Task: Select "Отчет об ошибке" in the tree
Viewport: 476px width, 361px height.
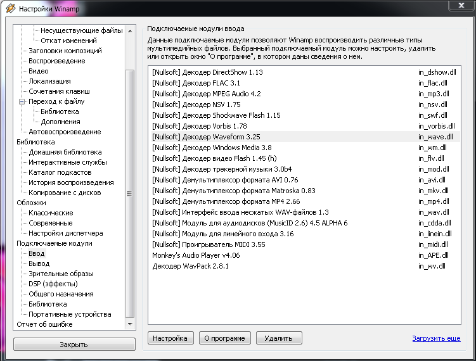Action: [44, 325]
